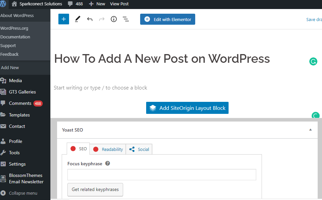Viewport: 322px width, 200px height.
Task: Open the Feedback link
Action: point(9,54)
